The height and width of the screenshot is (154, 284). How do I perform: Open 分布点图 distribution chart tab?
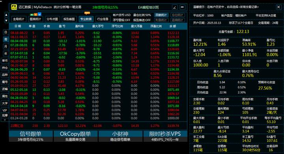52,19
